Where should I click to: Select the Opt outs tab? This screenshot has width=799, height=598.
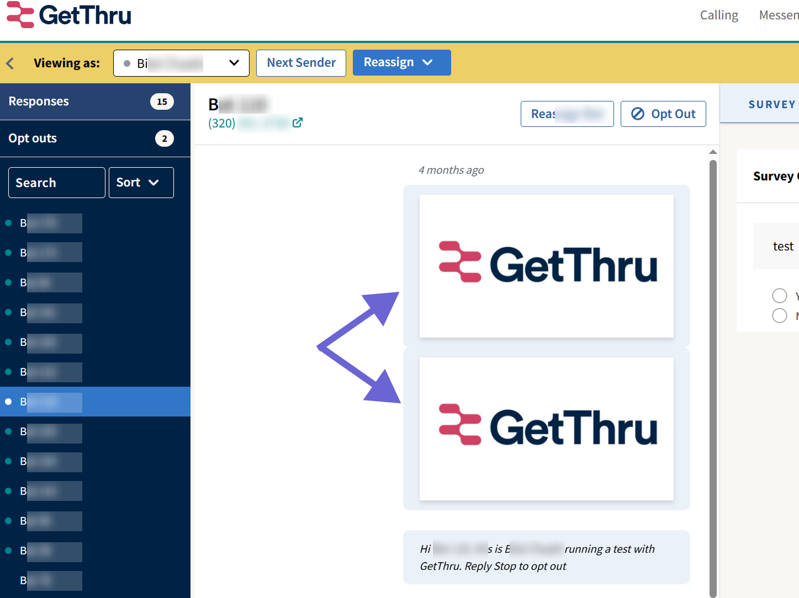click(95, 138)
